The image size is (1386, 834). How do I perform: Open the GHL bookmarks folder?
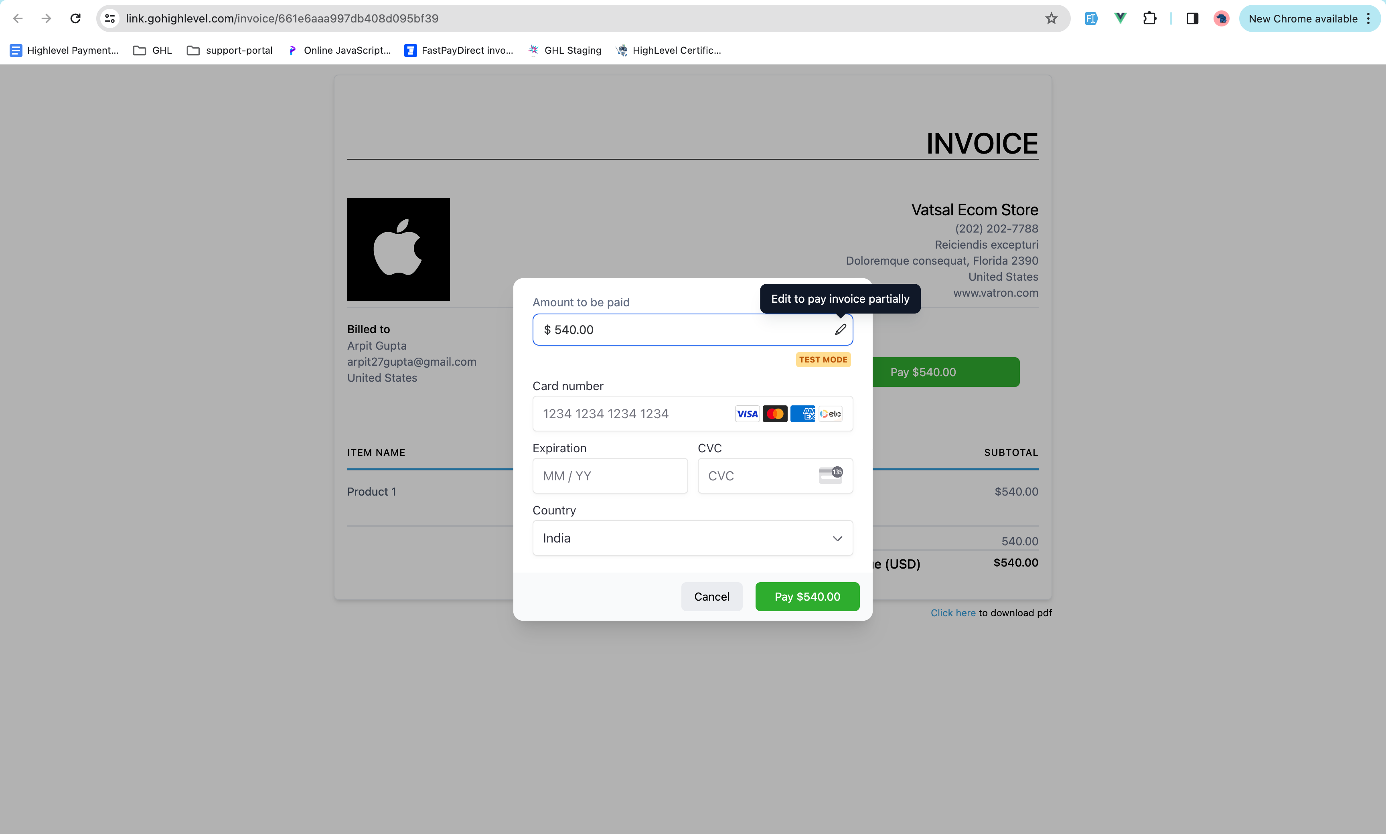pyautogui.click(x=152, y=51)
